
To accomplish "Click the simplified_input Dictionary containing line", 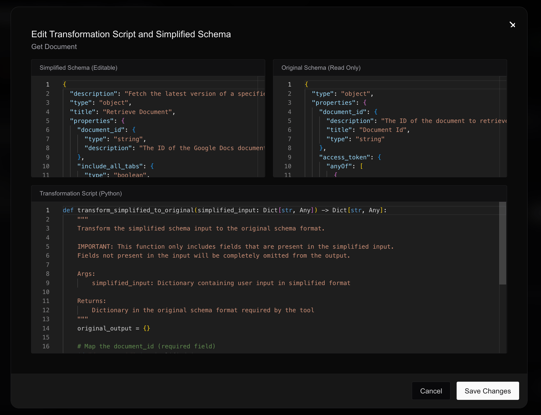I will pyautogui.click(x=221, y=283).
